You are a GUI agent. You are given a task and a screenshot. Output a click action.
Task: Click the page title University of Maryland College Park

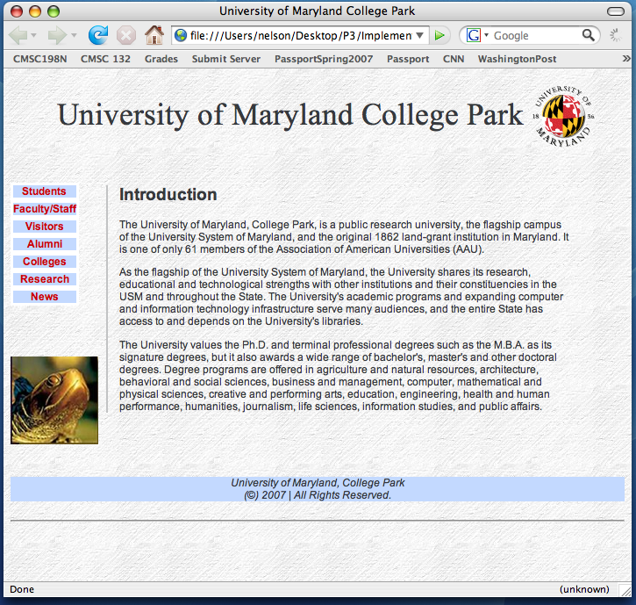point(290,115)
